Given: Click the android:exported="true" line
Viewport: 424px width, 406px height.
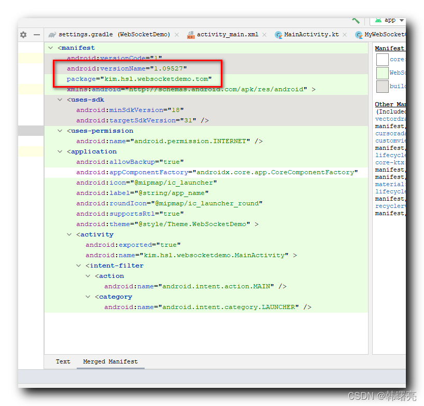Looking at the screenshot, I should pyautogui.click(x=133, y=245).
